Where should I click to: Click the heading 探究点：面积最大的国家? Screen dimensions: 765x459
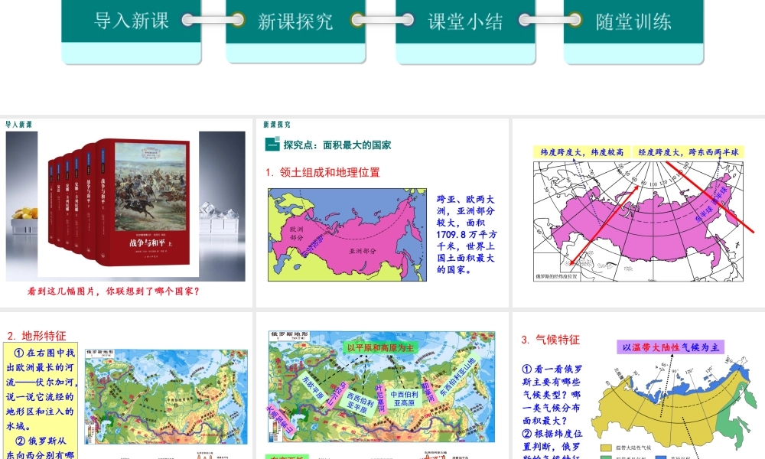(337, 145)
